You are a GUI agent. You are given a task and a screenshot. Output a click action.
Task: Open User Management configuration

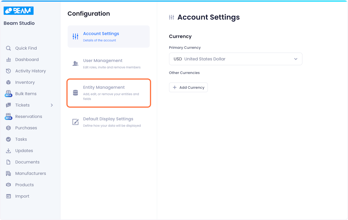[x=109, y=64]
